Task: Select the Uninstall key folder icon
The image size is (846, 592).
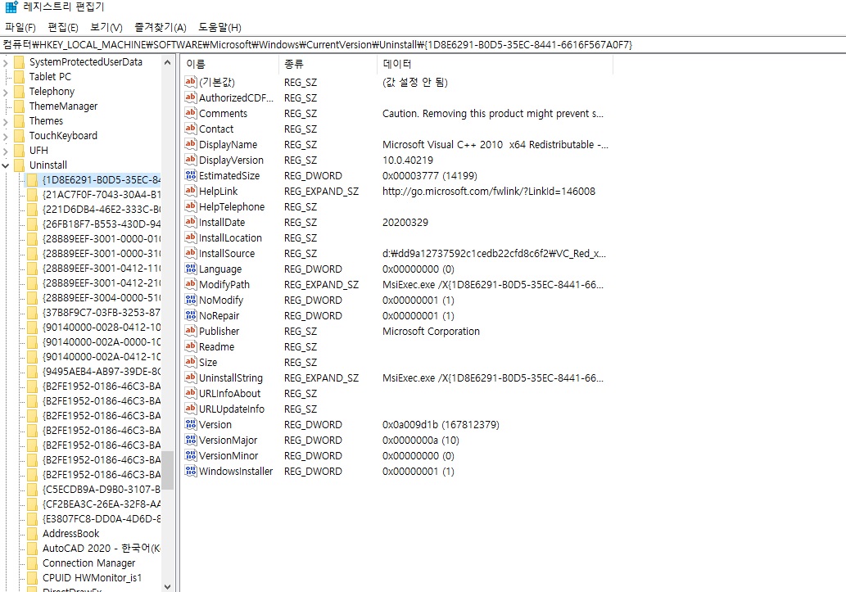Action: pyautogui.click(x=20, y=165)
